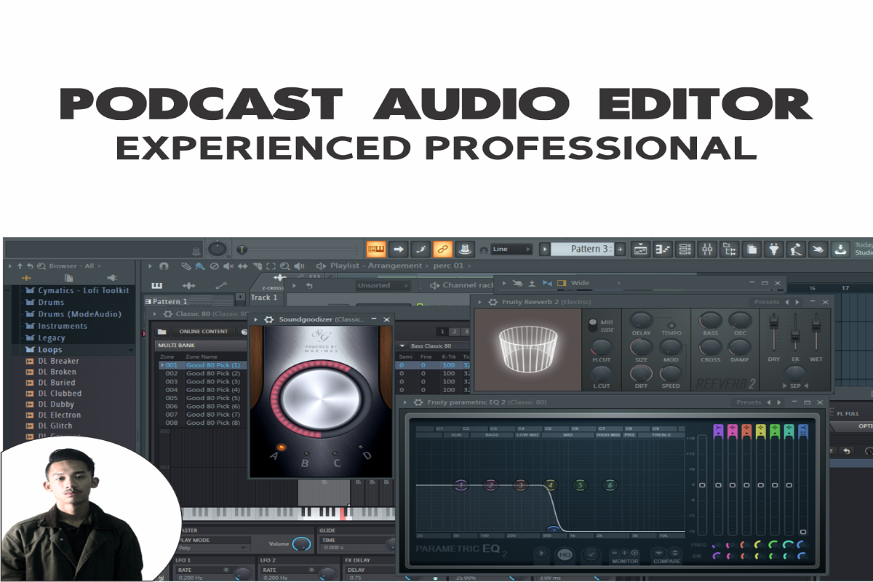Toggle the orange link multilink button

pos(442,249)
